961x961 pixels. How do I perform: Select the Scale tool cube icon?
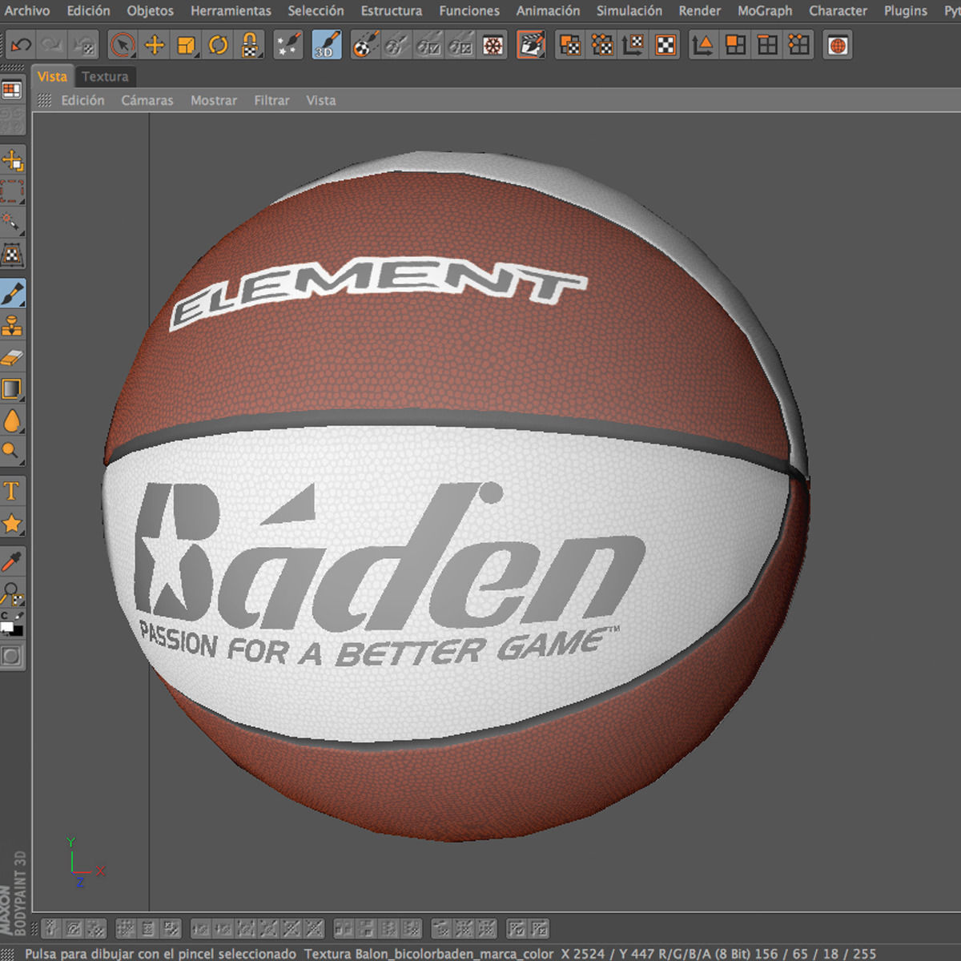coord(186,45)
